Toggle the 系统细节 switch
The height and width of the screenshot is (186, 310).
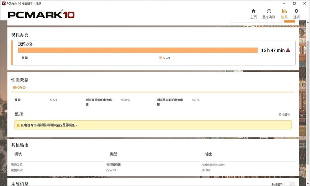[289, 184]
